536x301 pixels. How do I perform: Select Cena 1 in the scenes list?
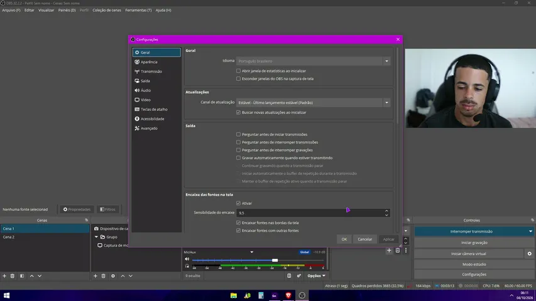(x=45, y=229)
